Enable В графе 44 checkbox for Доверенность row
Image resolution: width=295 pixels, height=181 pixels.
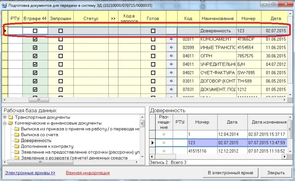(x=35, y=31)
